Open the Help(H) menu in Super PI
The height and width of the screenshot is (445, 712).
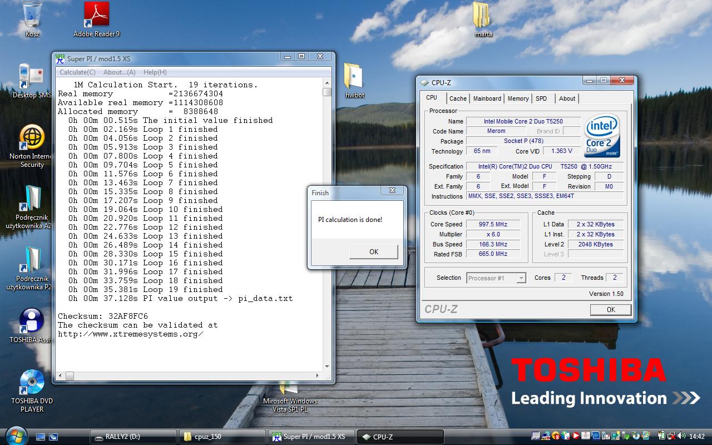pos(155,72)
